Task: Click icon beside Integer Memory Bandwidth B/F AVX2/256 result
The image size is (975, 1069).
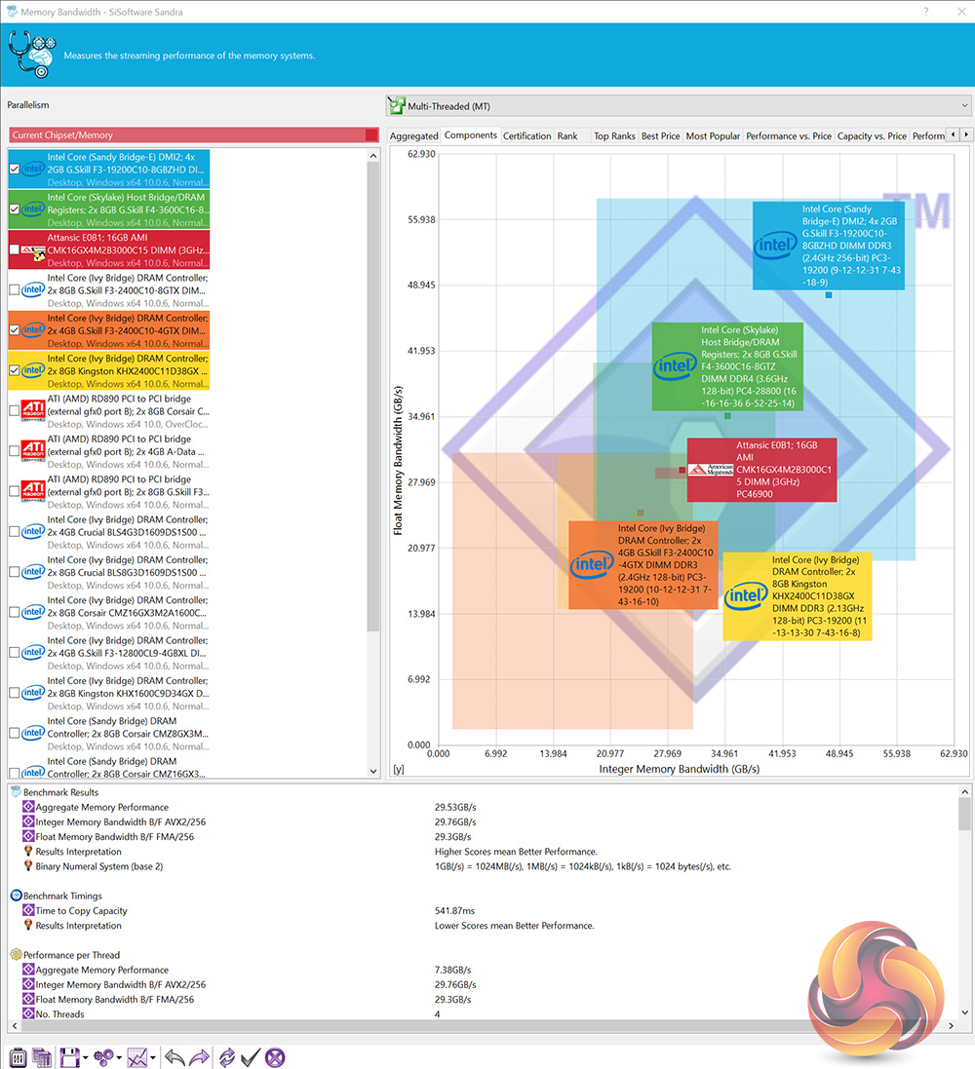Action: click(28, 822)
